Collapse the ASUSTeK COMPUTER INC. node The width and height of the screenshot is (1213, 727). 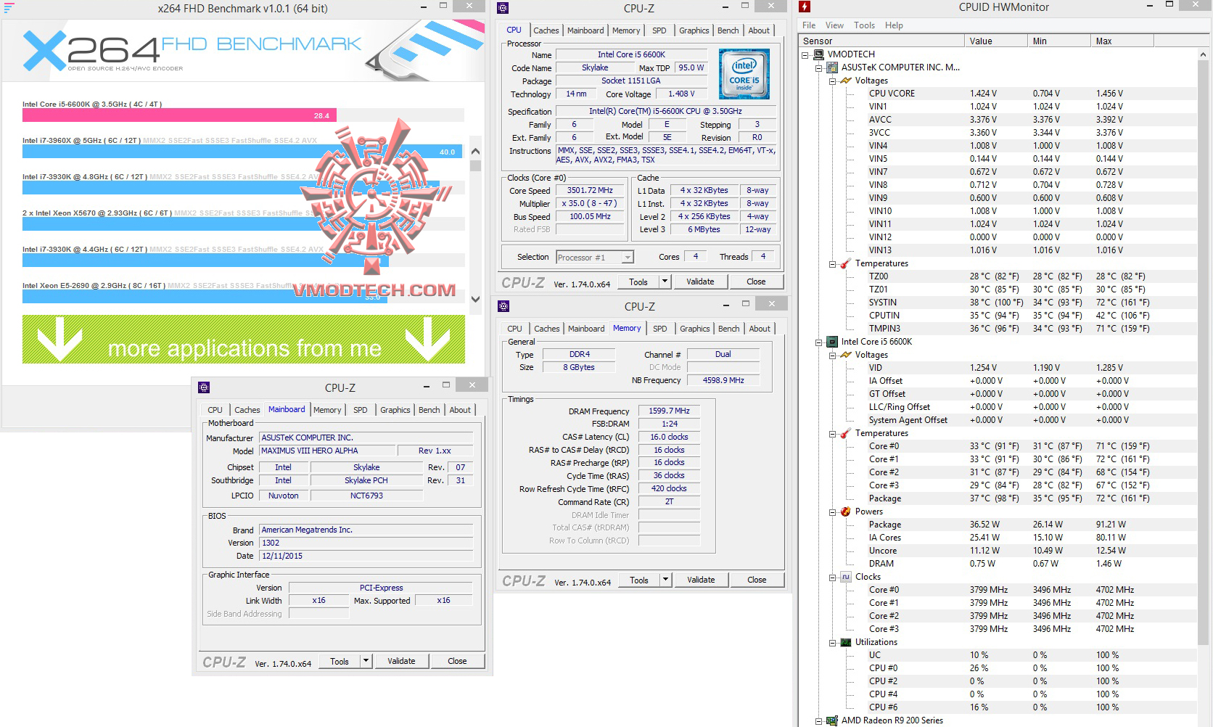click(x=819, y=68)
